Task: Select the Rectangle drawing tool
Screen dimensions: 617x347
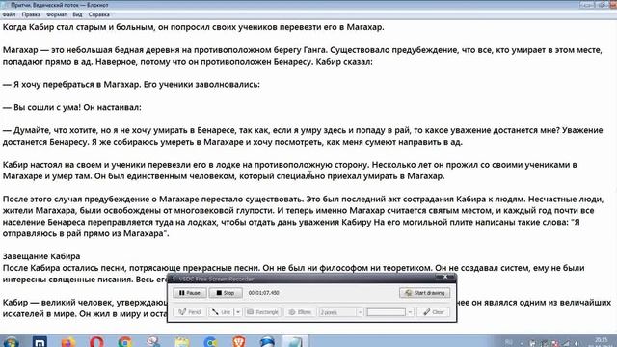Action: [x=263, y=312]
